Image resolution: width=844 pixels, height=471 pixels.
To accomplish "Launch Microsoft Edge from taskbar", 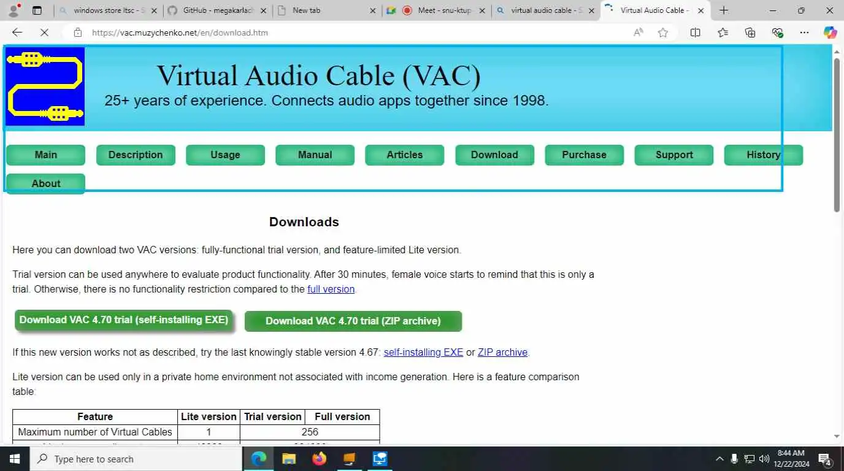I will [259, 459].
